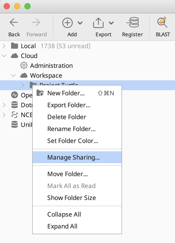Collapse the Workspace node
Image resolution: width=175 pixels, height=243 pixels.
[x=13, y=76]
